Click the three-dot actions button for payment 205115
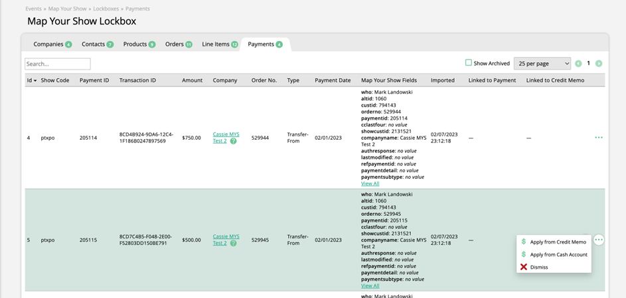 point(599,240)
